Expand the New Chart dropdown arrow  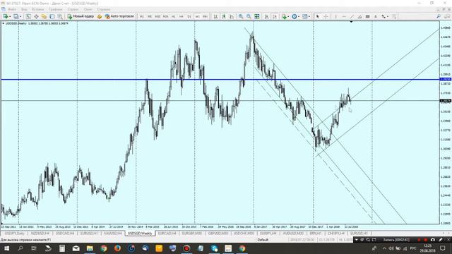tap(10, 16)
